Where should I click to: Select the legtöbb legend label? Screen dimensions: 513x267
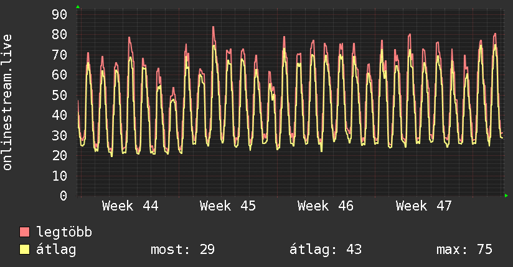[64, 232]
